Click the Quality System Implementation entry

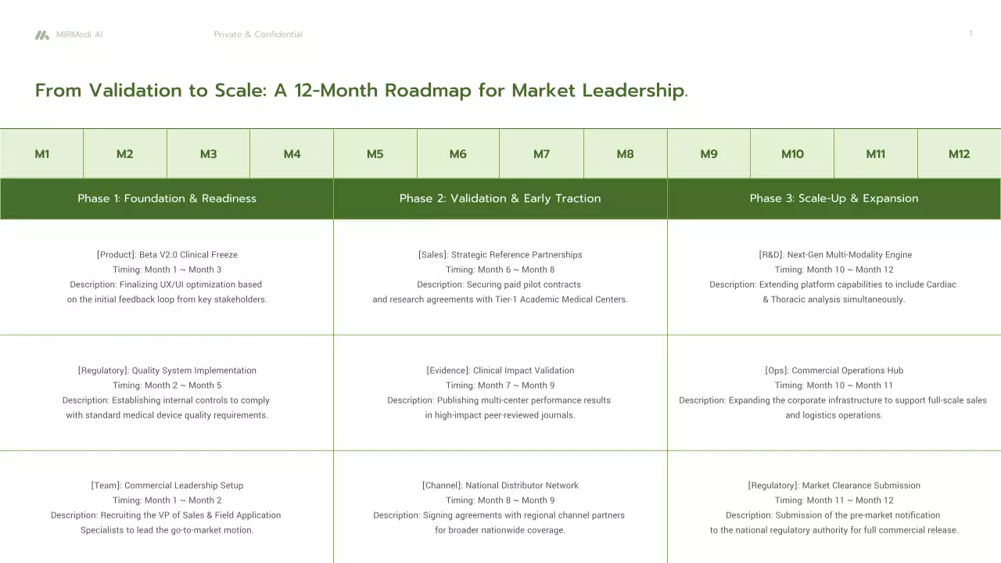tap(167, 393)
